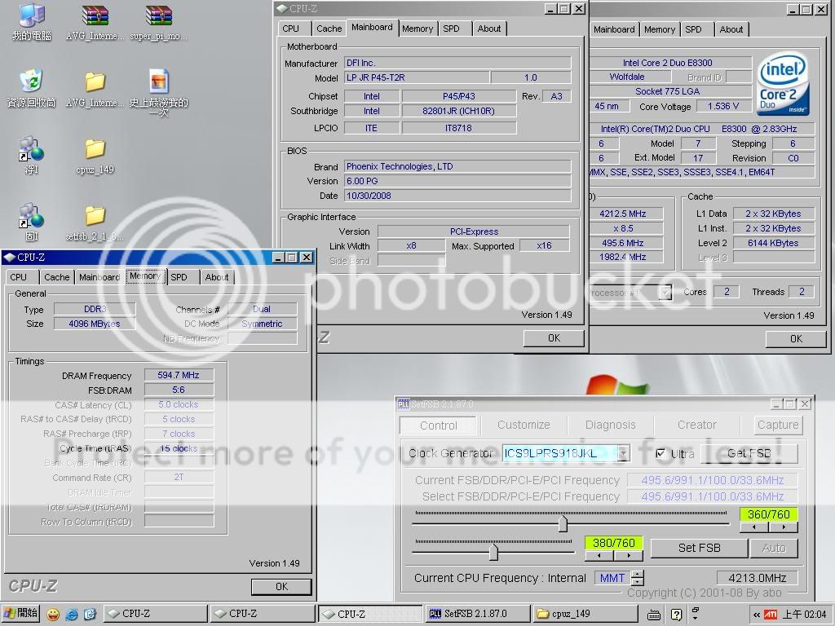Click the Set FSB button
Screen dimensions: 835x626
click(x=699, y=548)
